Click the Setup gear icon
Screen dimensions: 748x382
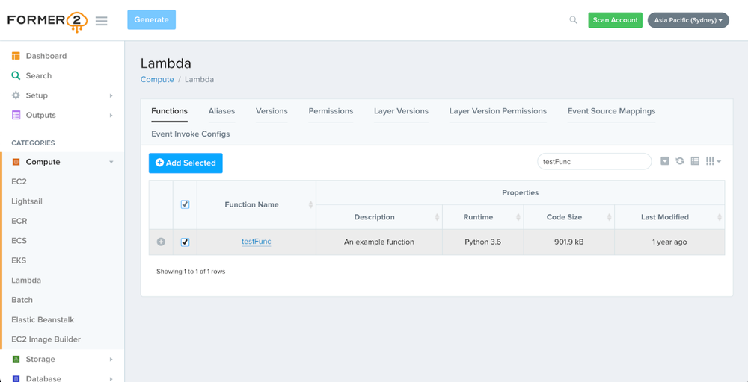pyautogui.click(x=16, y=95)
